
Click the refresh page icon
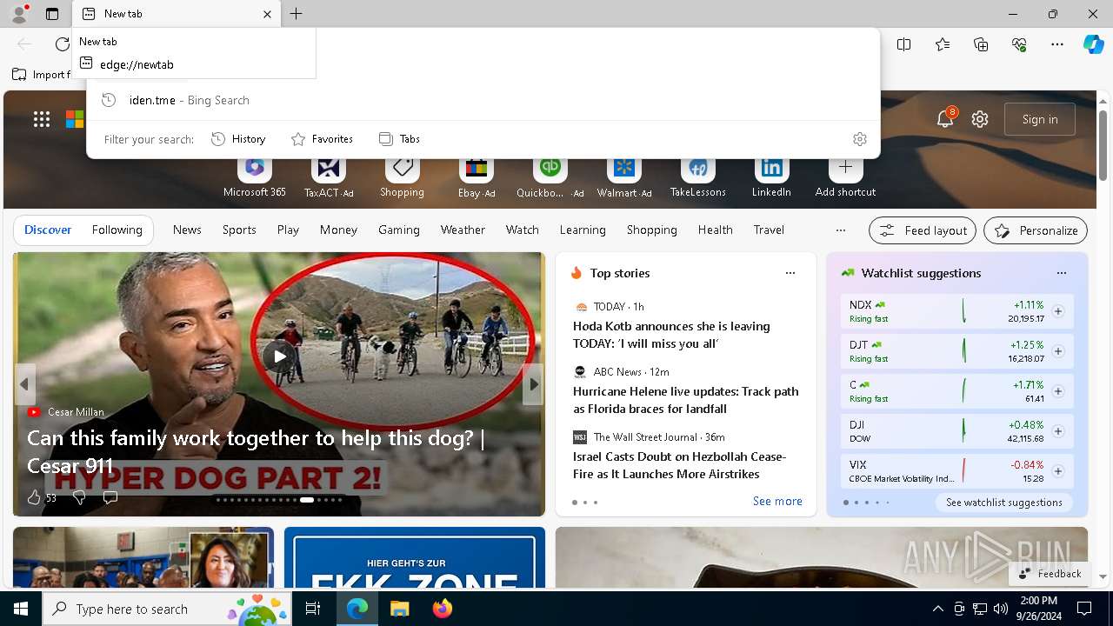62,44
